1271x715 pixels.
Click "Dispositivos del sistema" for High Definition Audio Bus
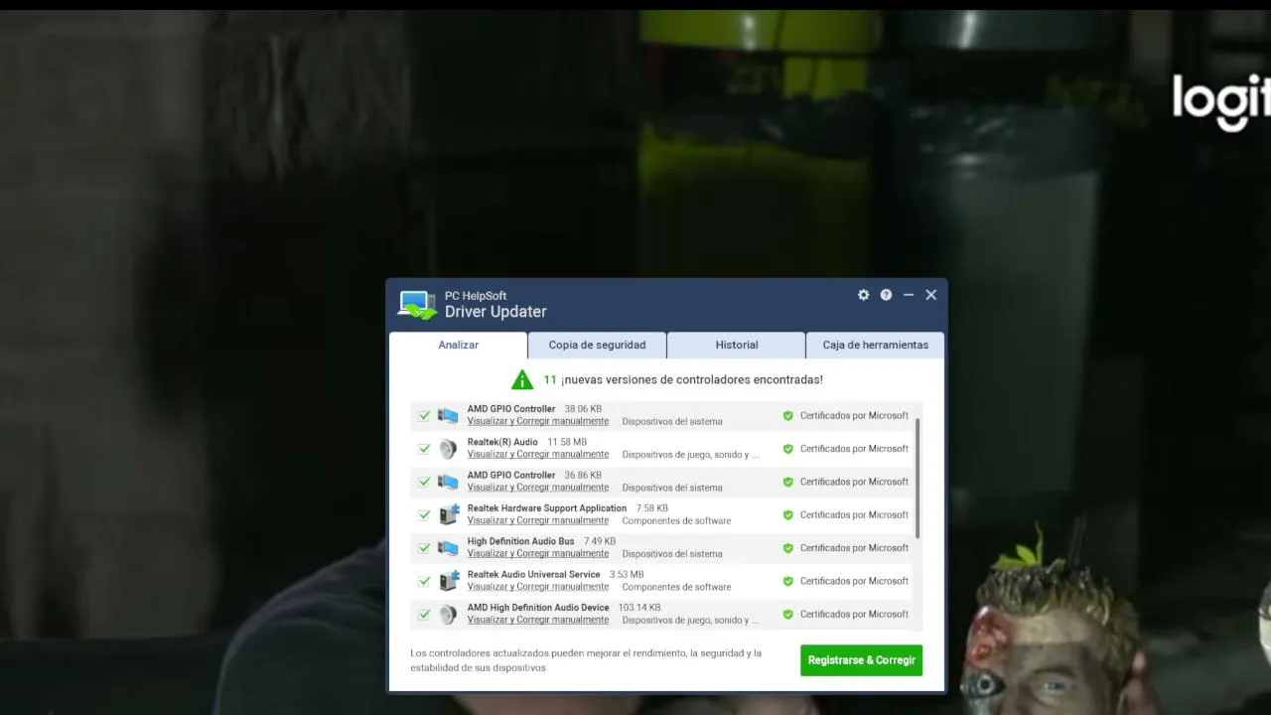tap(672, 554)
